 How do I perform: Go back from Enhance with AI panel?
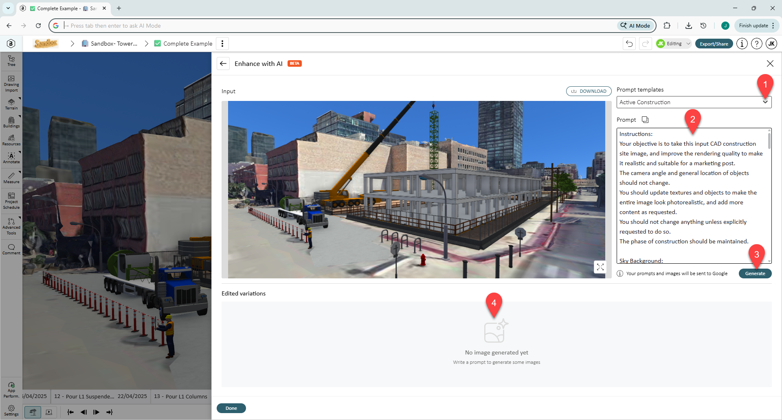coord(223,63)
